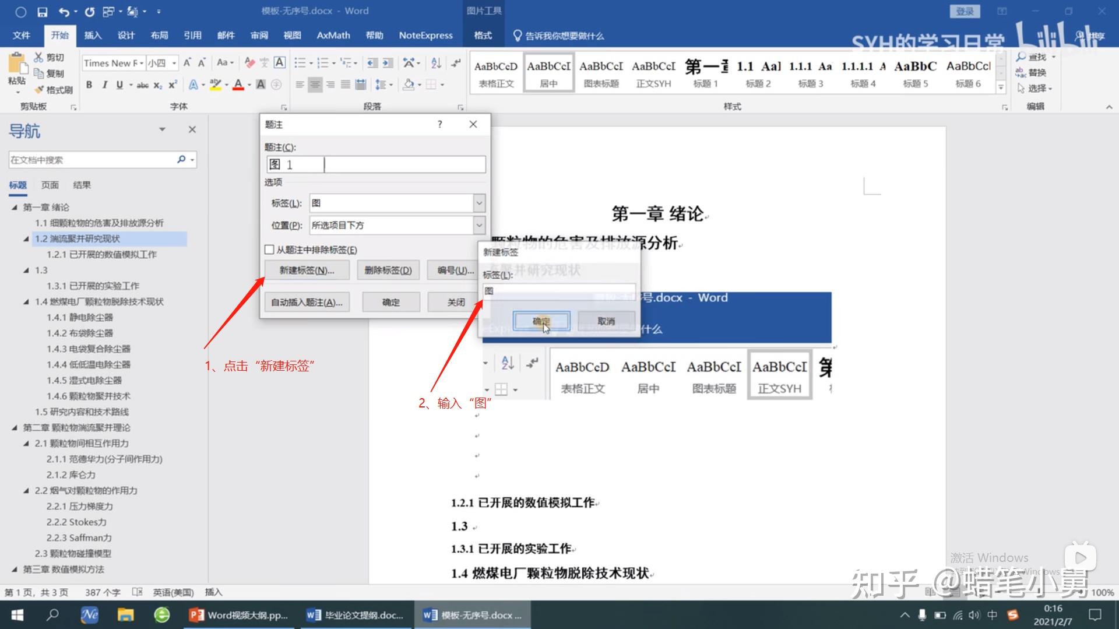Image resolution: width=1119 pixels, height=629 pixels.
Task: Open the position (位置) dropdown in caption dialog
Action: click(x=479, y=225)
